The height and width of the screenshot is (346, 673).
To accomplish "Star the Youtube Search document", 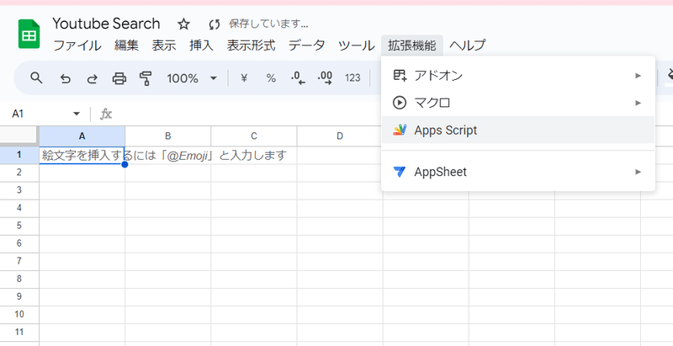I will point(183,24).
